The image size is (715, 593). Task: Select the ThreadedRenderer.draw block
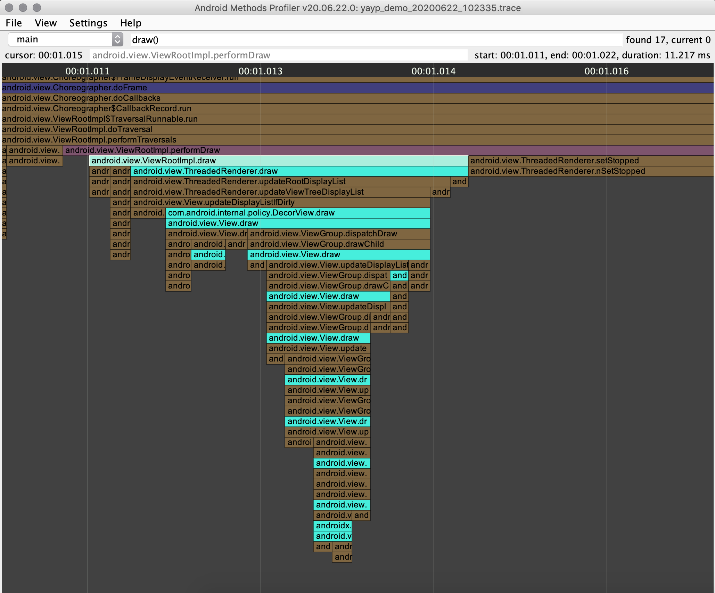point(299,171)
